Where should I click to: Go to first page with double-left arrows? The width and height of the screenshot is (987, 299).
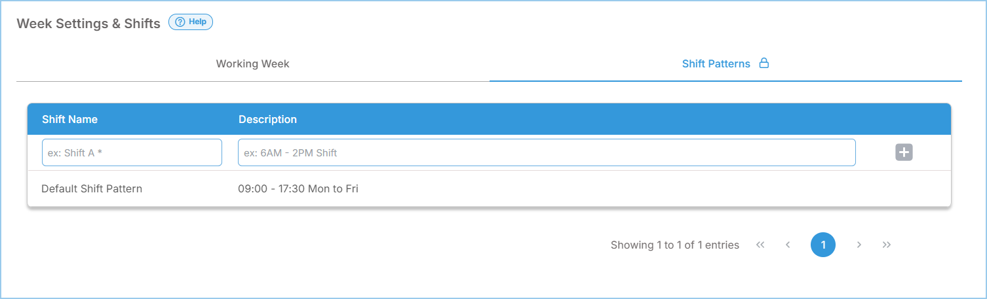point(760,245)
